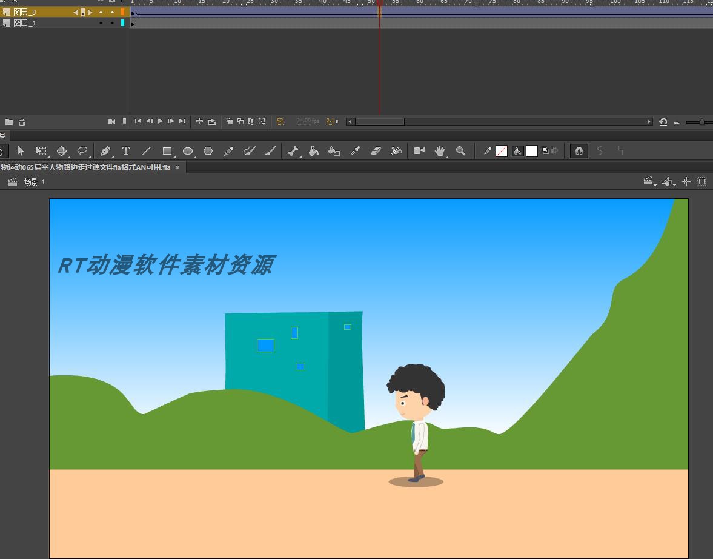
Task: Click the fill bucket color icon
Action: click(x=517, y=151)
